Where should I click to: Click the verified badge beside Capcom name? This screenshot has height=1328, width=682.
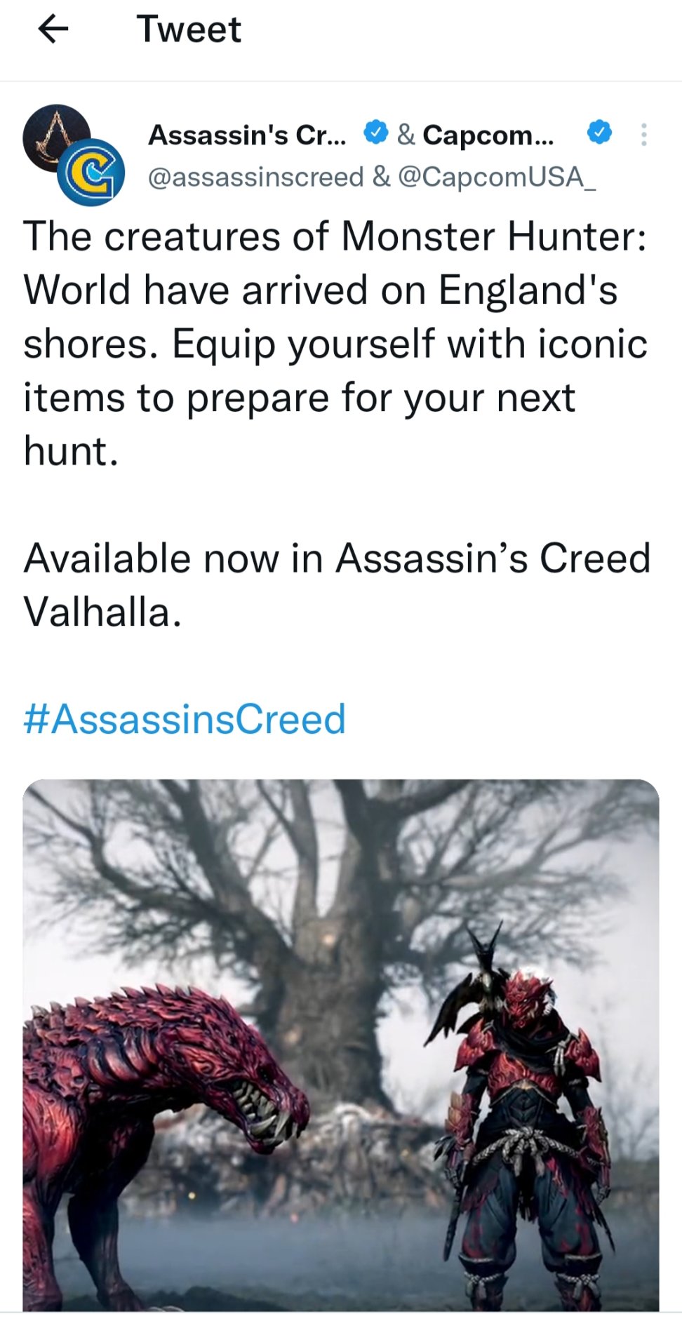599,132
